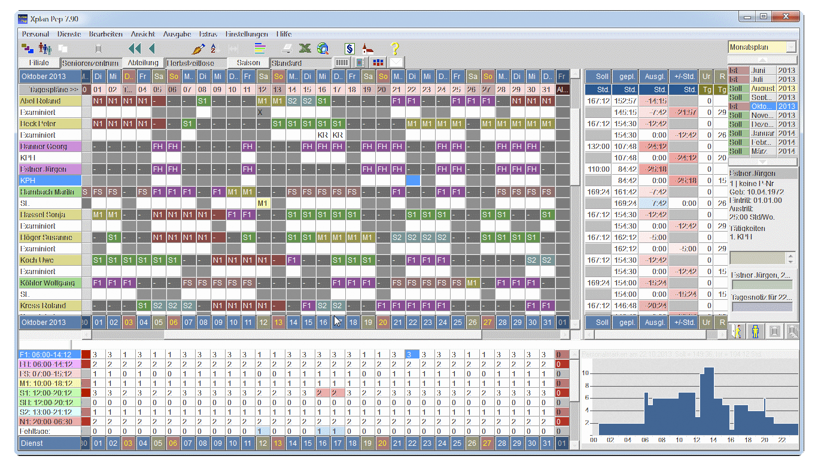Open the globe web search icon
This screenshot has width=815, height=465.
click(323, 48)
